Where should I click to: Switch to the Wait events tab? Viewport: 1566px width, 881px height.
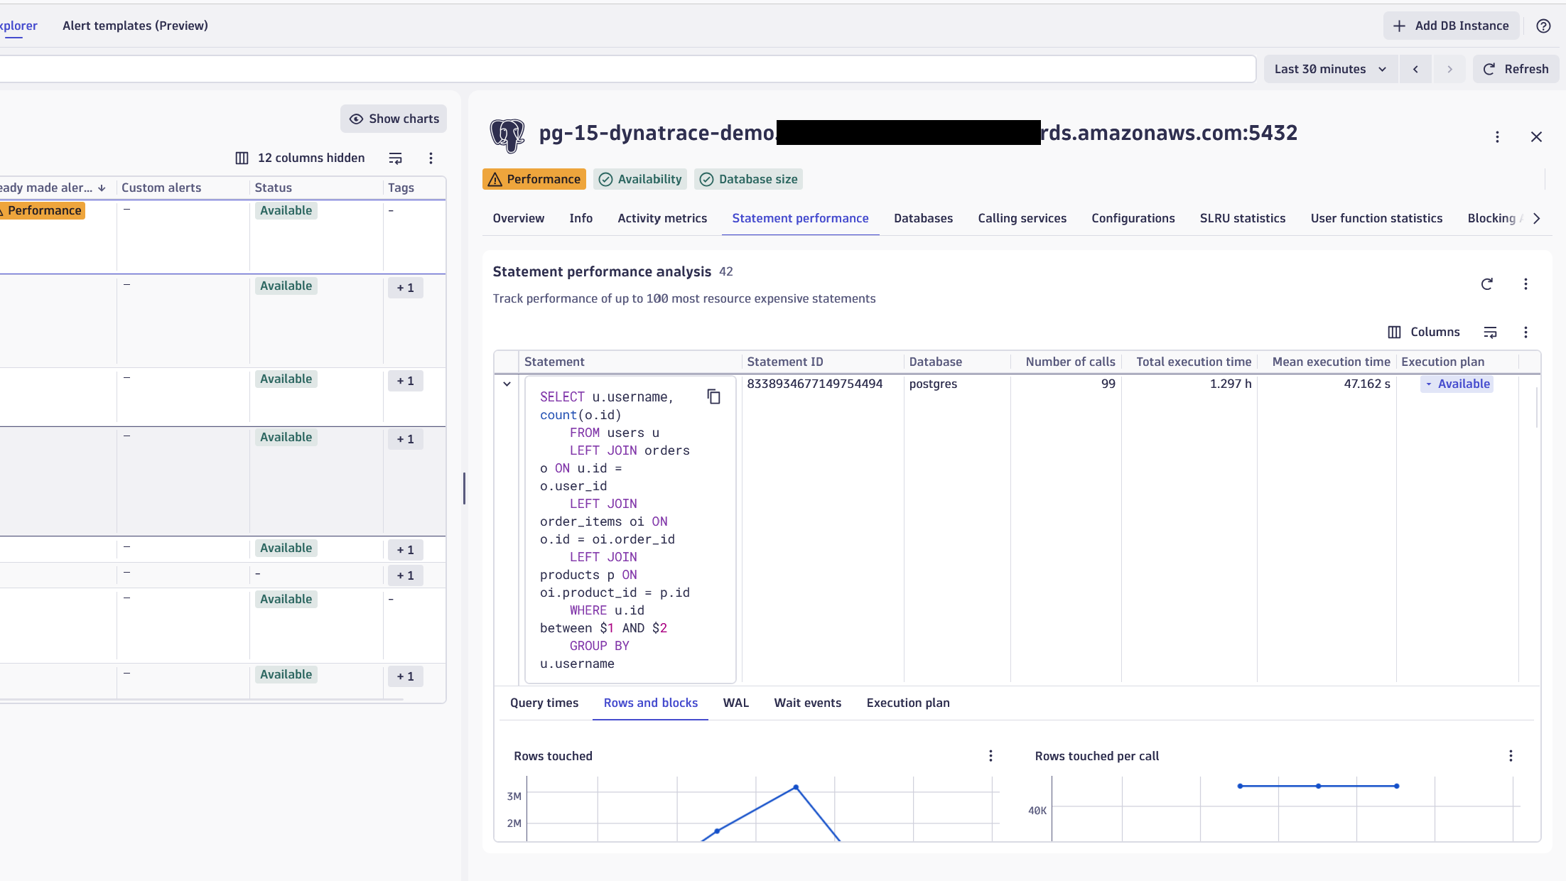click(807, 703)
